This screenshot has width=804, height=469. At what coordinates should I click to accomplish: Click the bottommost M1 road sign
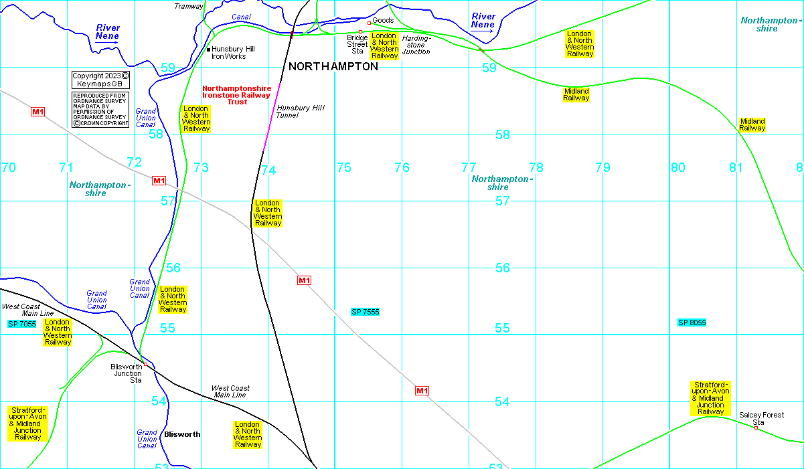pyautogui.click(x=422, y=391)
